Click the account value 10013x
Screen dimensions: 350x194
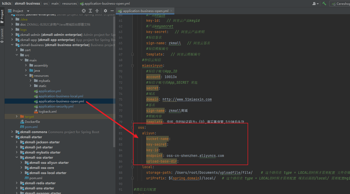pos(171,77)
